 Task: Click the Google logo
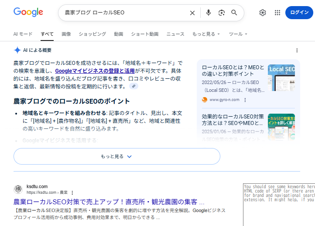coord(28,12)
